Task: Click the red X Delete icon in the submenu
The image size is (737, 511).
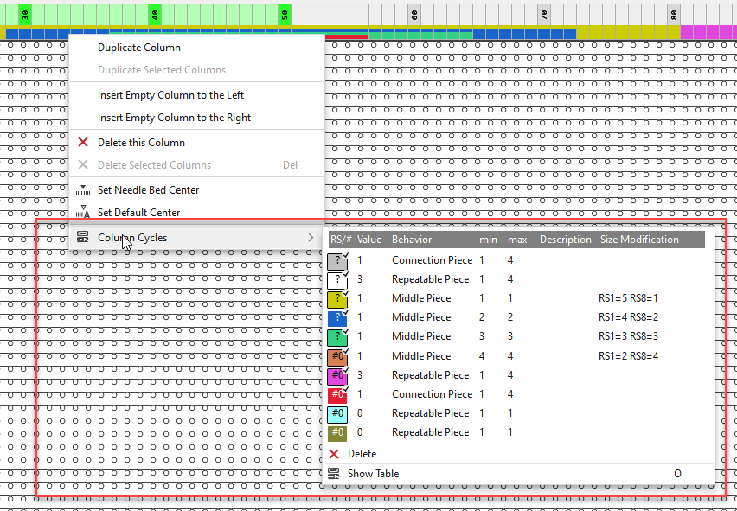Action: [334, 454]
